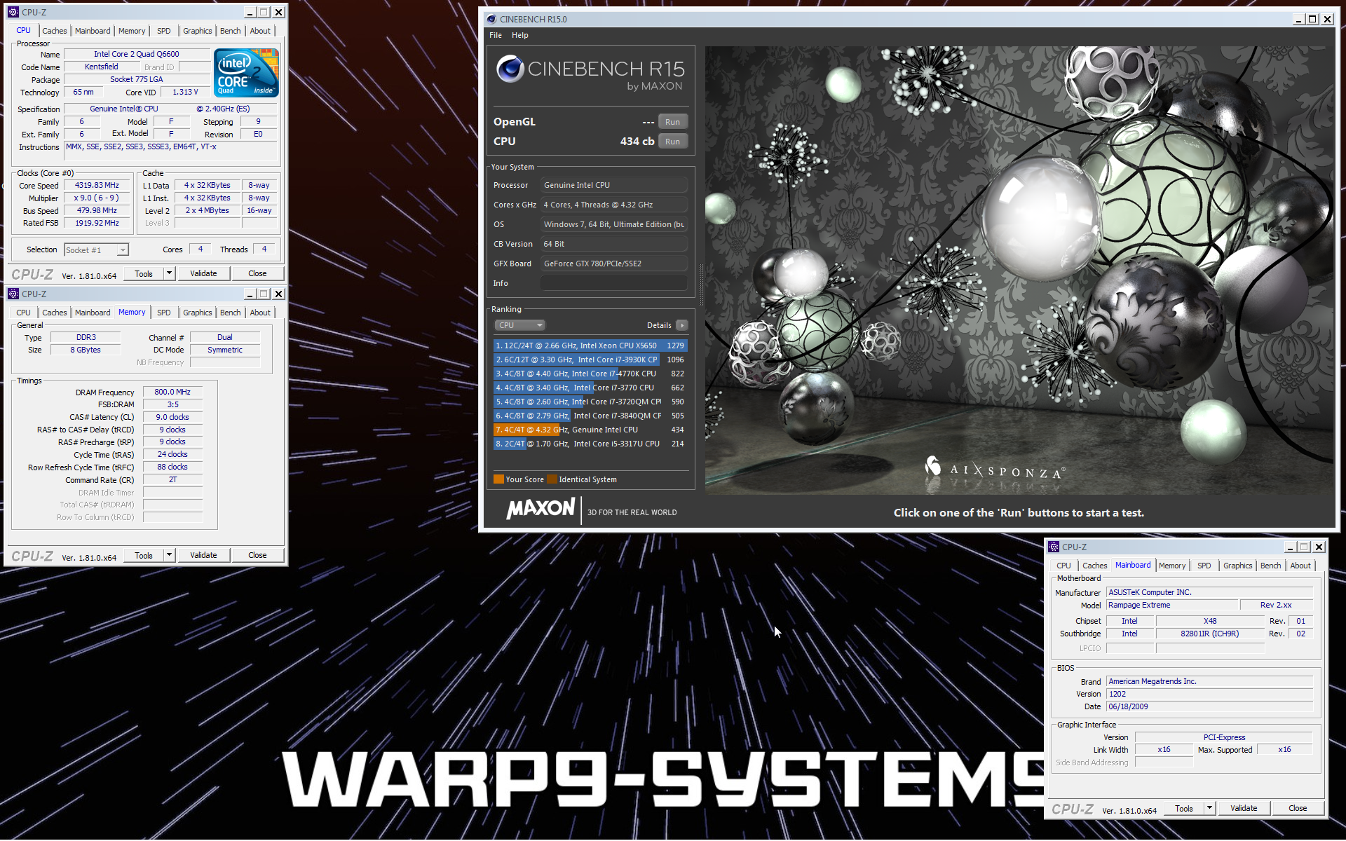Click CPU-Z title icon of top window
1346x841 pixels.
(13, 12)
